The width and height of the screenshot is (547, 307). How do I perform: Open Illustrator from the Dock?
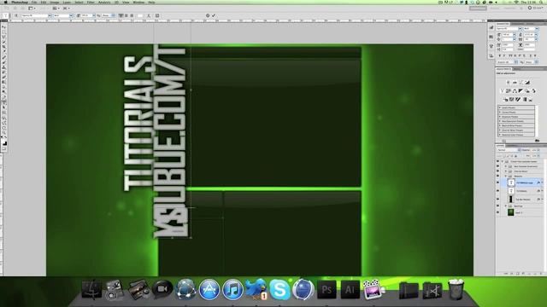click(x=350, y=290)
